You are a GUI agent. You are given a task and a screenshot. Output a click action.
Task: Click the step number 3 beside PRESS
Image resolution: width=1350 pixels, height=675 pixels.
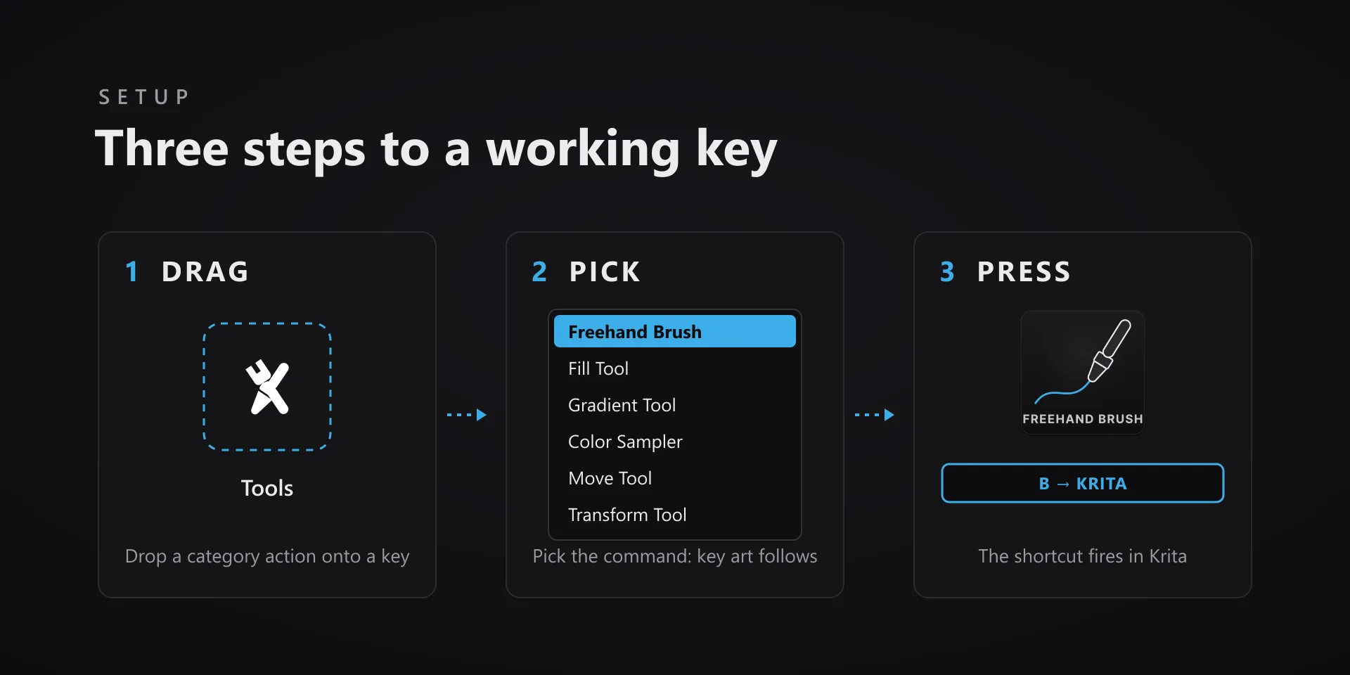(x=947, y=271)
